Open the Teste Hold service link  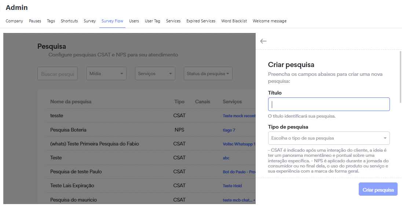232,186
